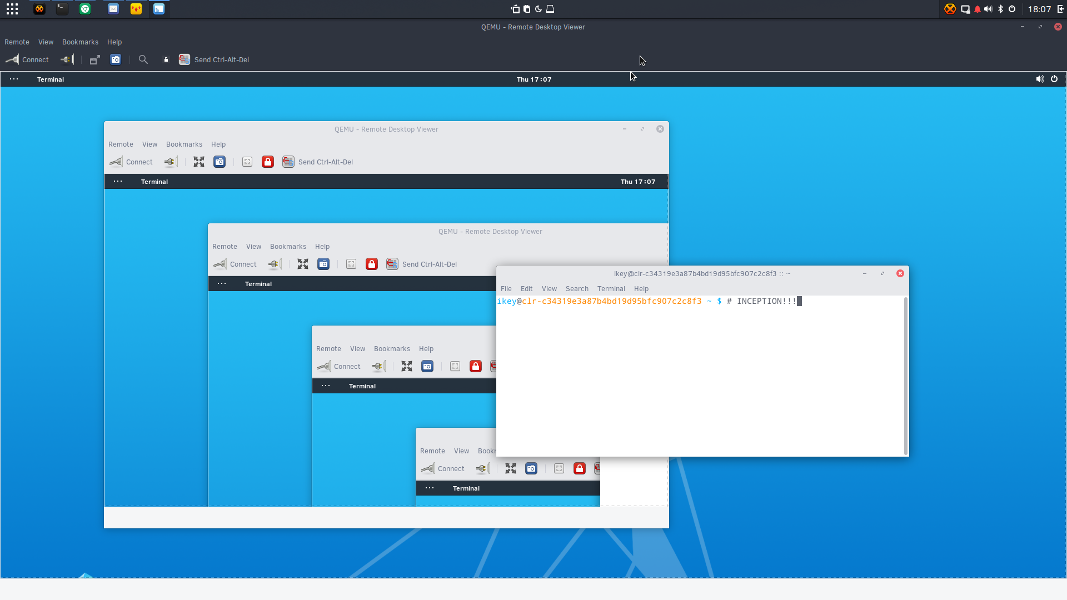Open View menu in the largest light viewer window
Screen dimensions: 1067x600
(x=149, y=144)
